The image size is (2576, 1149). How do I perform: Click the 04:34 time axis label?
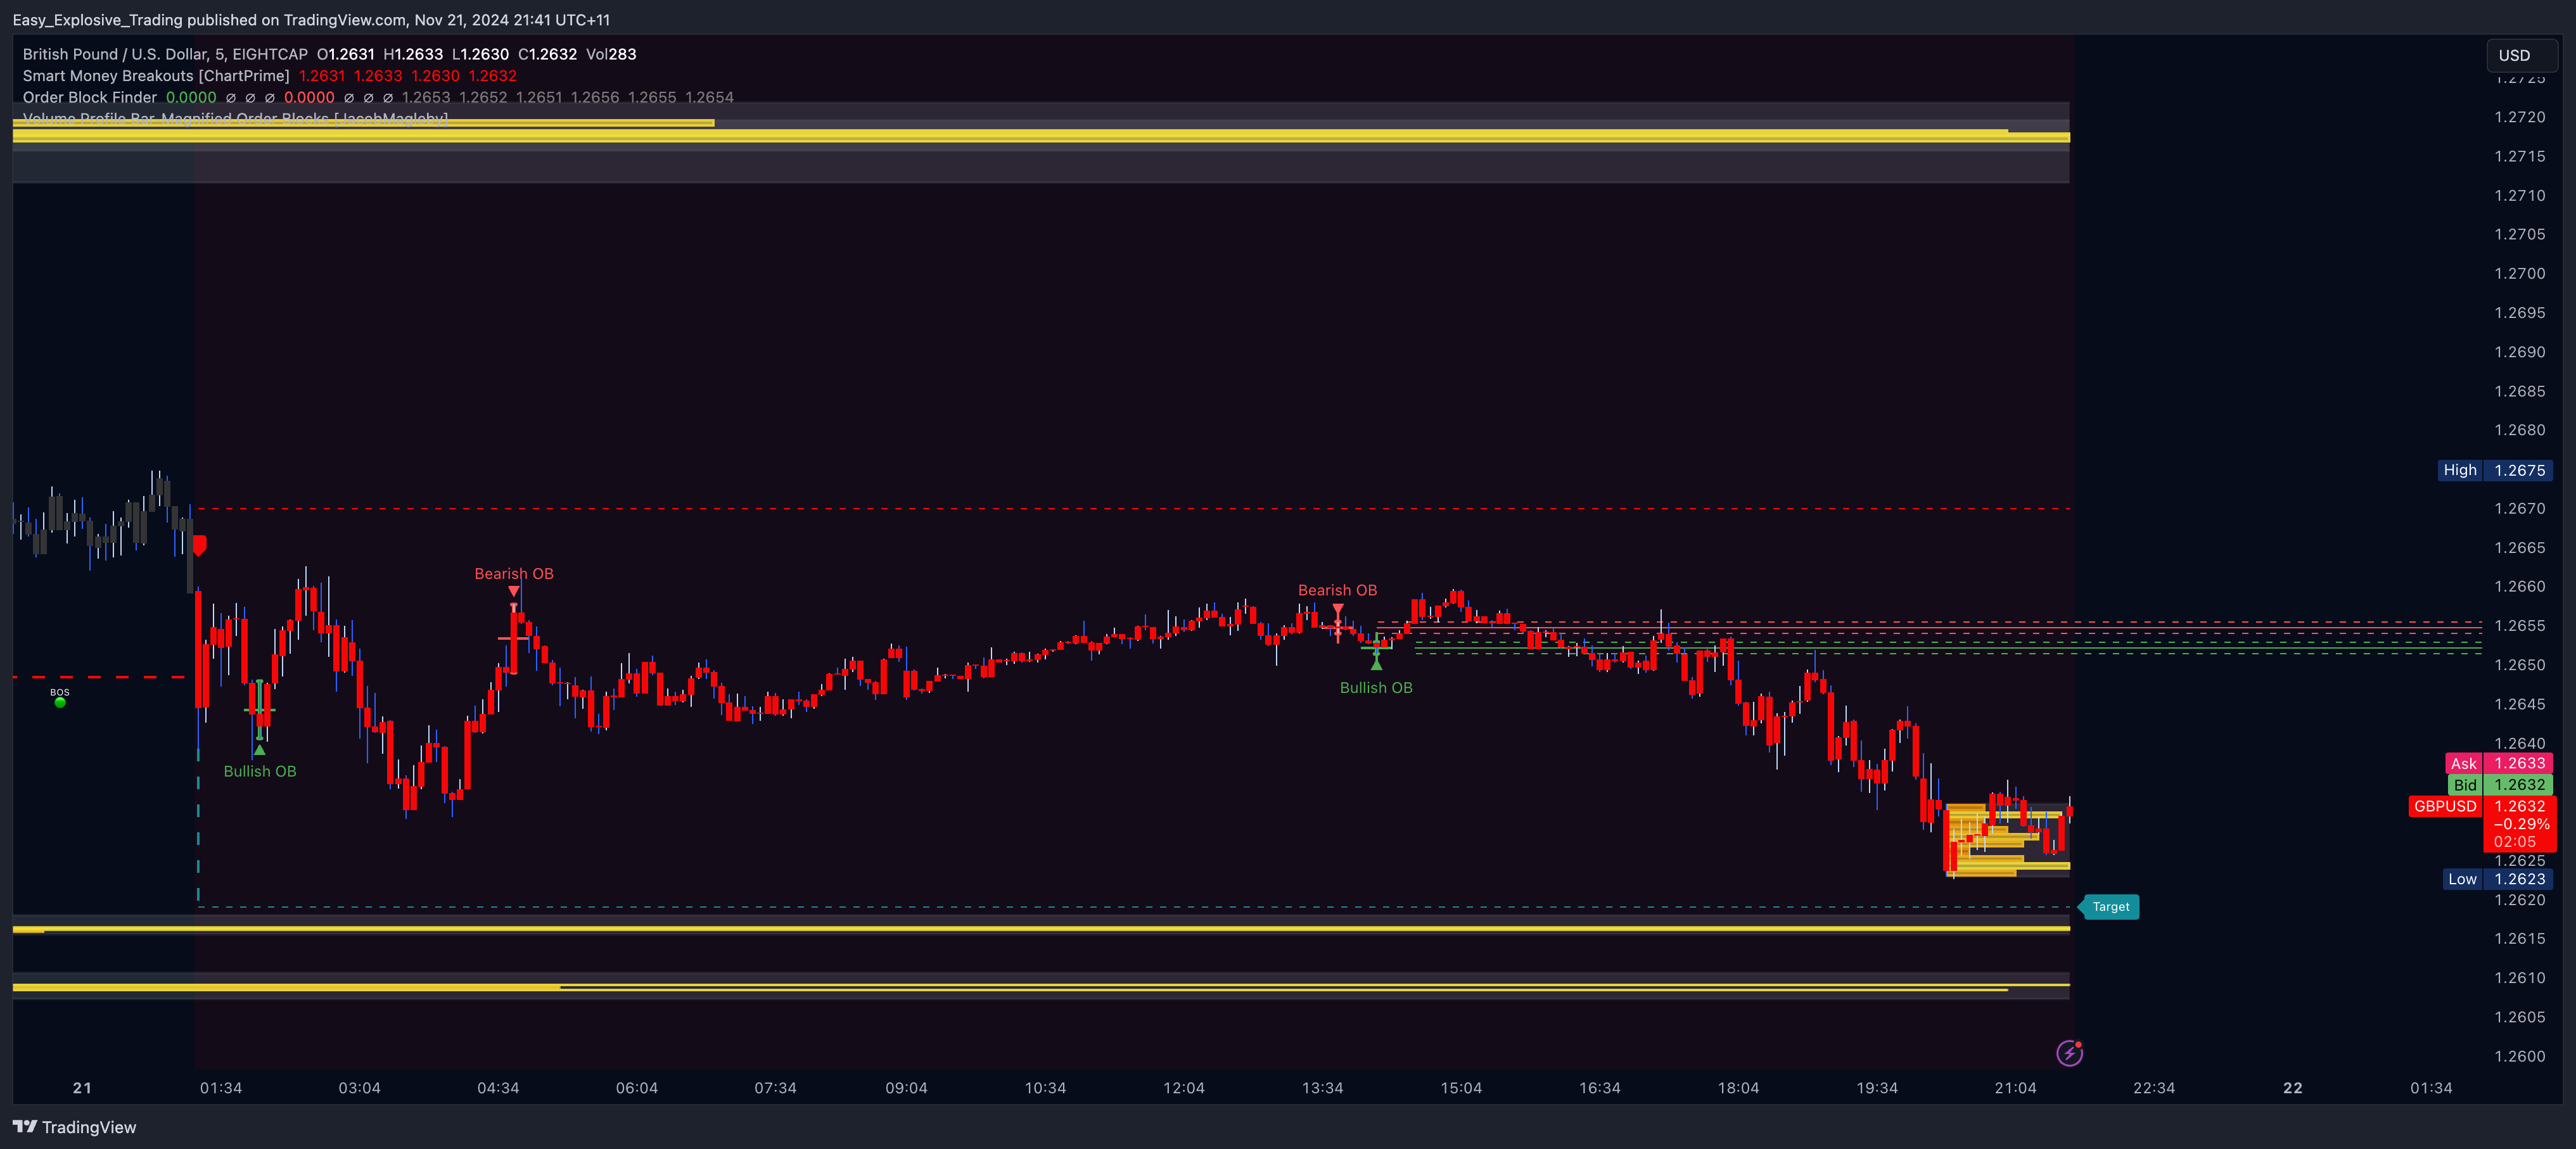498,1088
